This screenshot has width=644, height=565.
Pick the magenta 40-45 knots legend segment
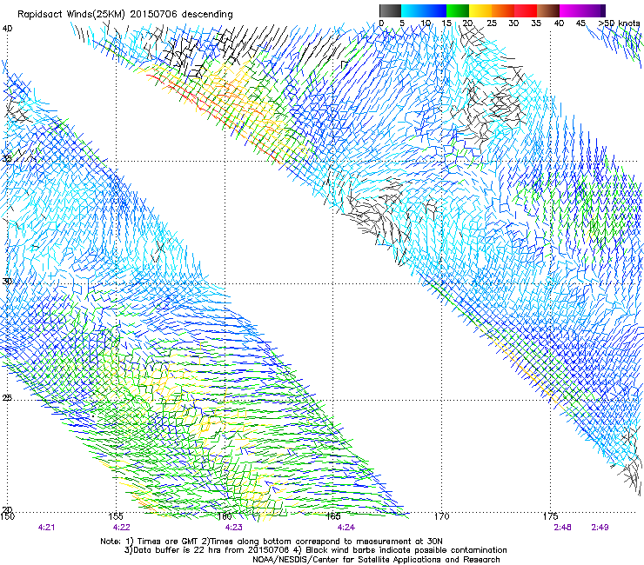pos(571,10)
